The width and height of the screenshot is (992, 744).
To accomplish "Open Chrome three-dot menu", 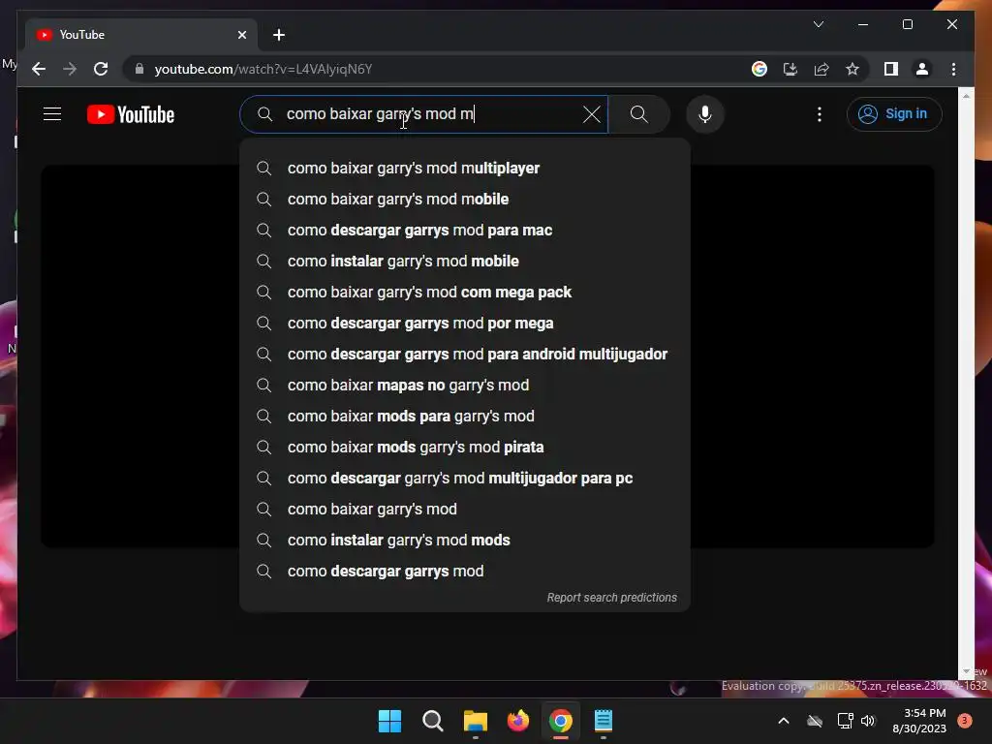I will tap(953, 69).
